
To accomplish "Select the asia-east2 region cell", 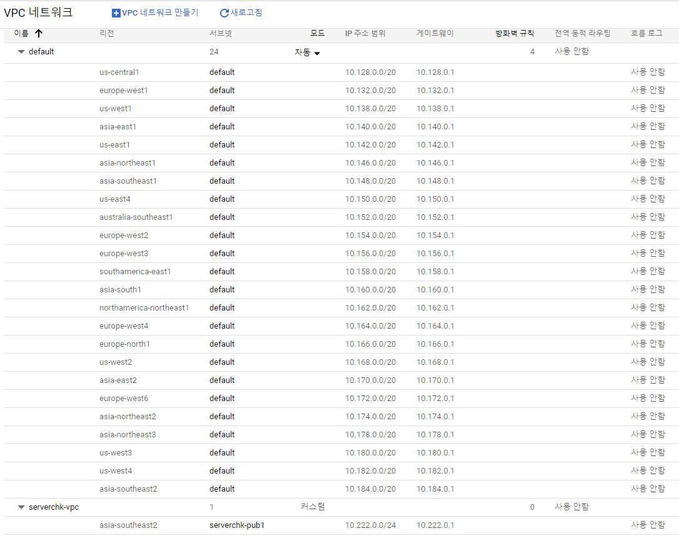I will pos(118,380).
